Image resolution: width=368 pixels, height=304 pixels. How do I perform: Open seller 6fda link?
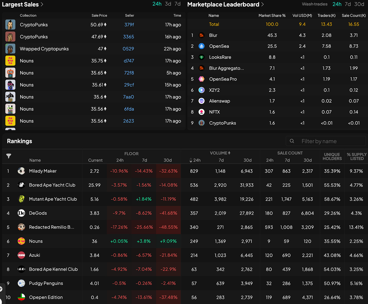pos(129,109)
